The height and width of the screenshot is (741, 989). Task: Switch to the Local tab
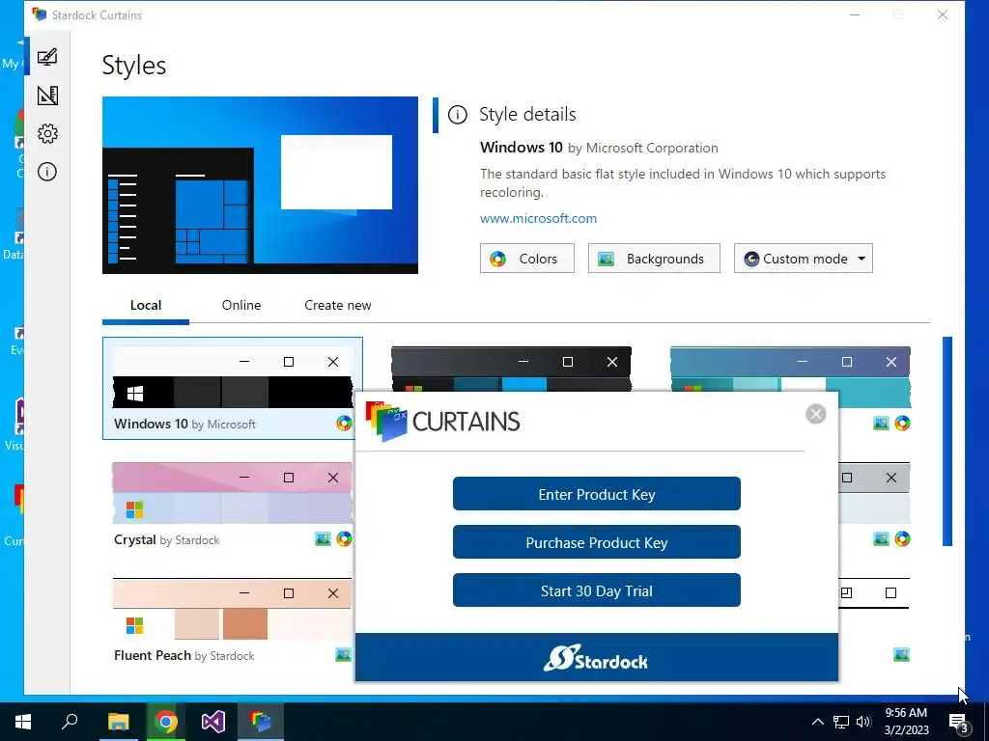146,305
